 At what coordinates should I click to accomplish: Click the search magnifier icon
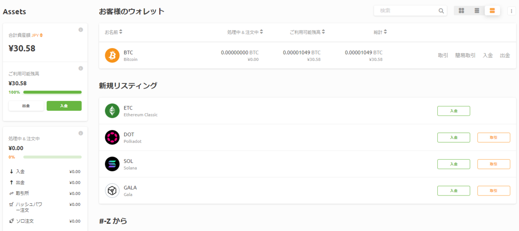click(x=441, y=11)
